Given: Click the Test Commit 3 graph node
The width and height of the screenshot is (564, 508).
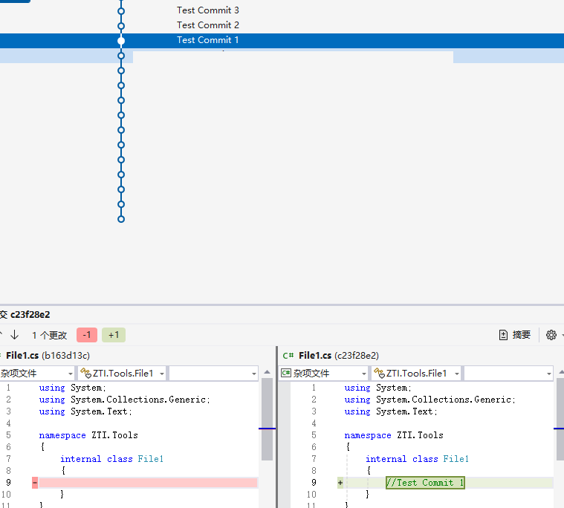Looking at the screenshot, I should point(121,11).
